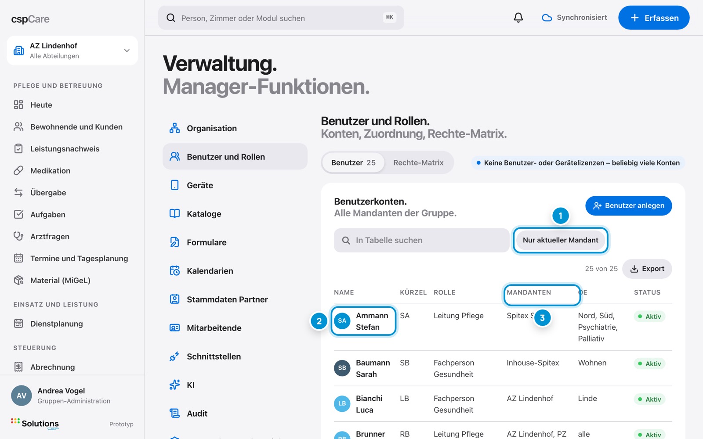Expand the AZ Lindenhof department selector
Image resolution: width=703 pixels, height=439 pixels.
pos(72,50)
